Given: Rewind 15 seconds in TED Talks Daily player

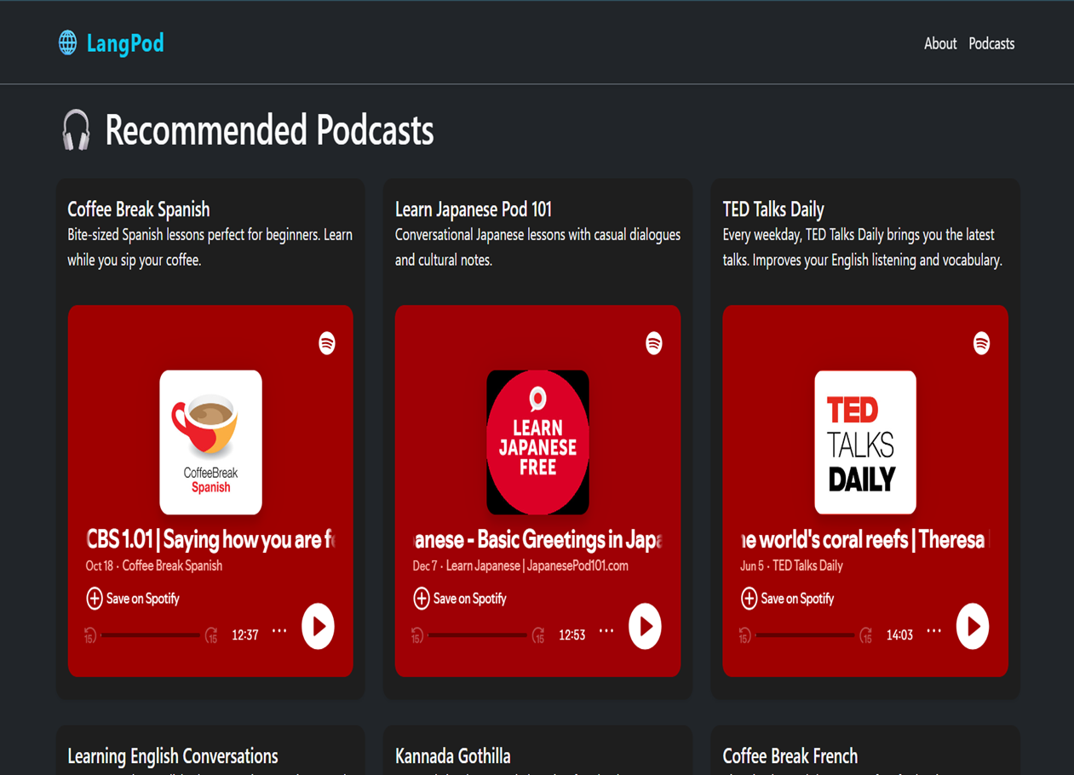Looking at the screenshot, I should (x=745, y=635).
